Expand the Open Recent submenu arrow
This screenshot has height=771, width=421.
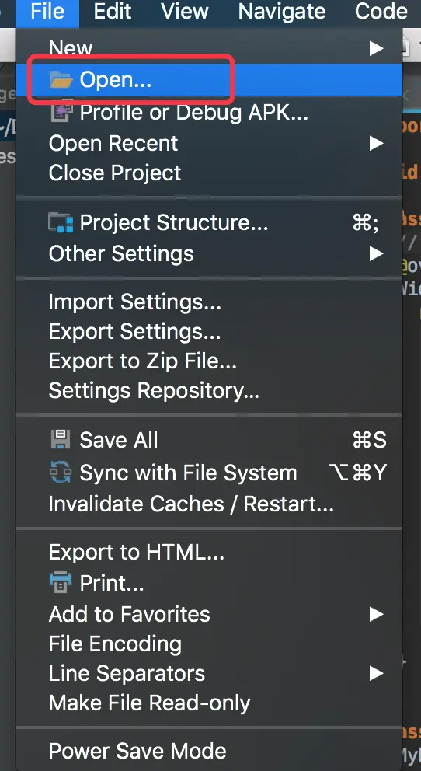[x=376, y=144]
